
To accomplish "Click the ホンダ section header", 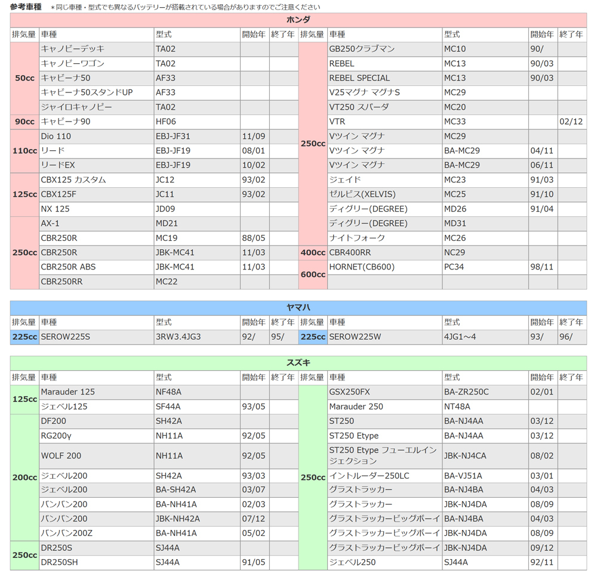I will [298, 20].
